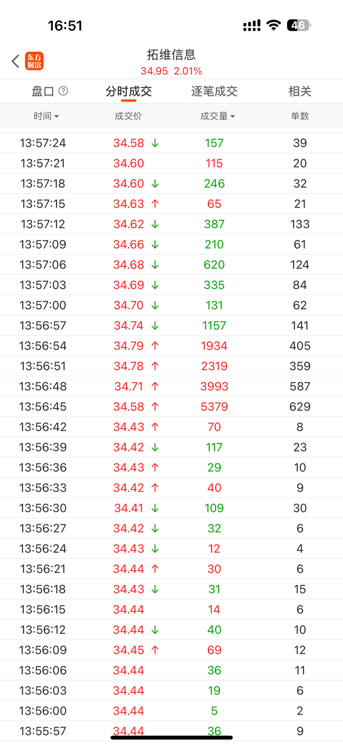The width and height of the screenshot is (343, 746).
Task: Tap the back arrow icon
Action: click(x=15, y=61)
